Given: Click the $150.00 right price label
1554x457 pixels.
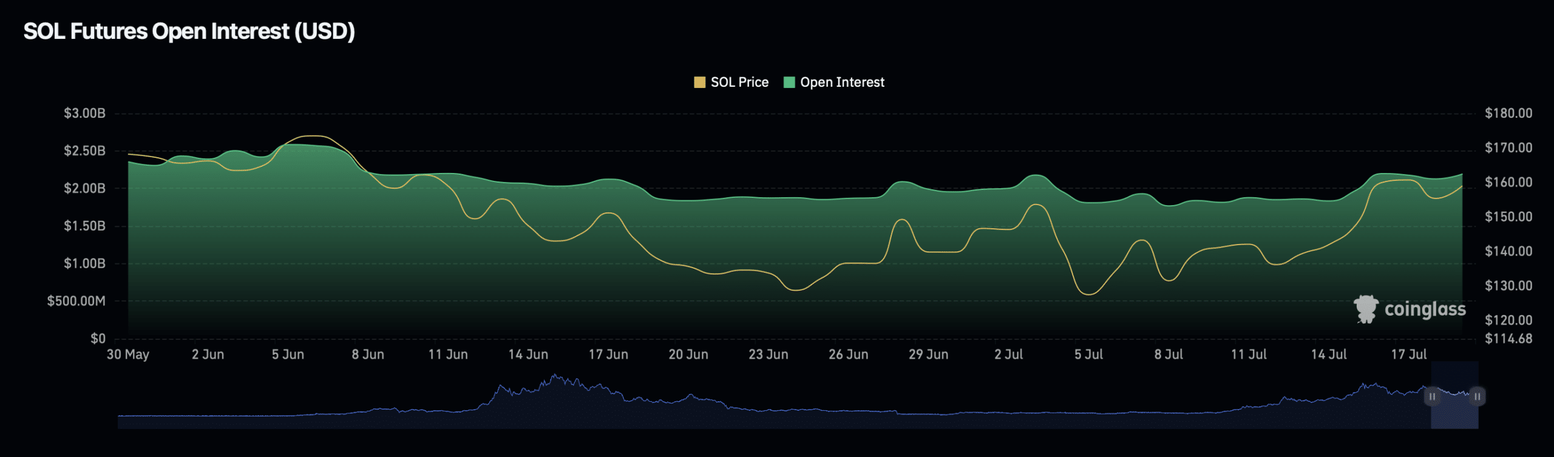Looking at the screenshot, I should pyautogui.click(x=1508, y=217).
